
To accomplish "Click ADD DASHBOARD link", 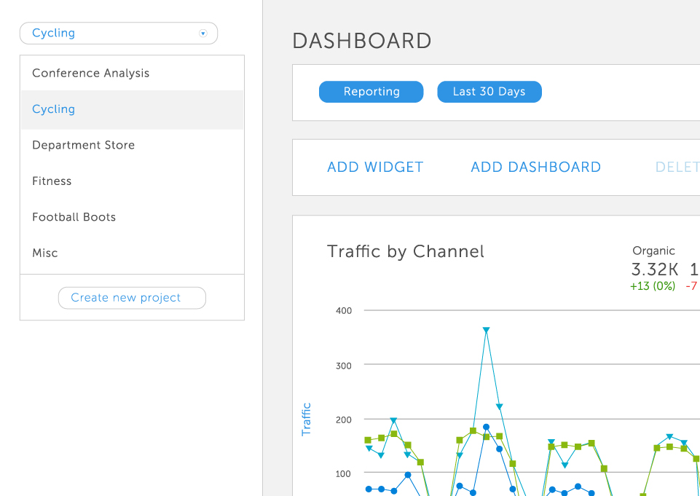I will (535, 167).
